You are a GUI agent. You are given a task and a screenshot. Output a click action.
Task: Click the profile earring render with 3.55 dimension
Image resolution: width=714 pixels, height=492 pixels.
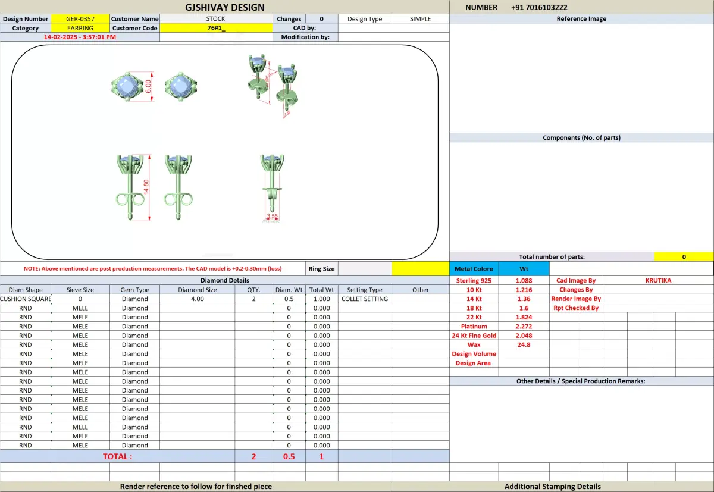click(x=271, y=188)
